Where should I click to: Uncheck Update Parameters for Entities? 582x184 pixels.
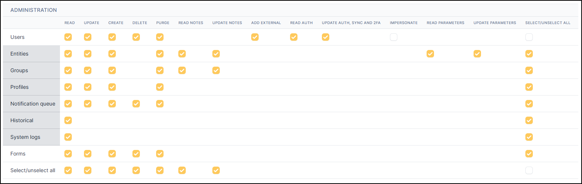click(477, 54)
